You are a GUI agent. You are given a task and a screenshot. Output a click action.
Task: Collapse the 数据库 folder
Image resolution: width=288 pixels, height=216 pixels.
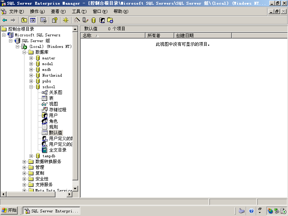24,52
